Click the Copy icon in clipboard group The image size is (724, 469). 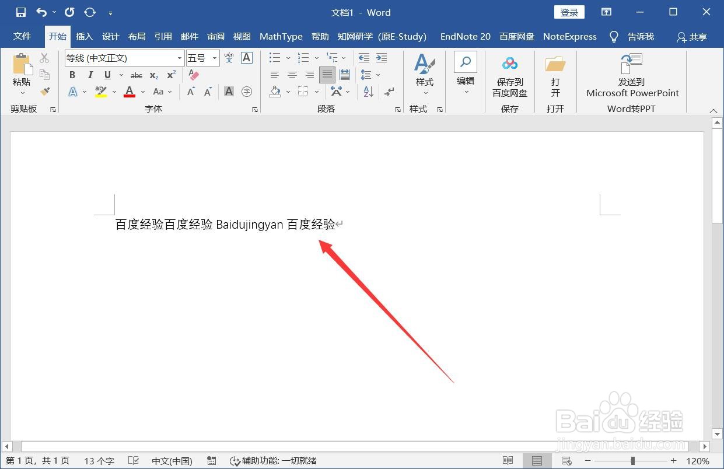tap(44, 74)
